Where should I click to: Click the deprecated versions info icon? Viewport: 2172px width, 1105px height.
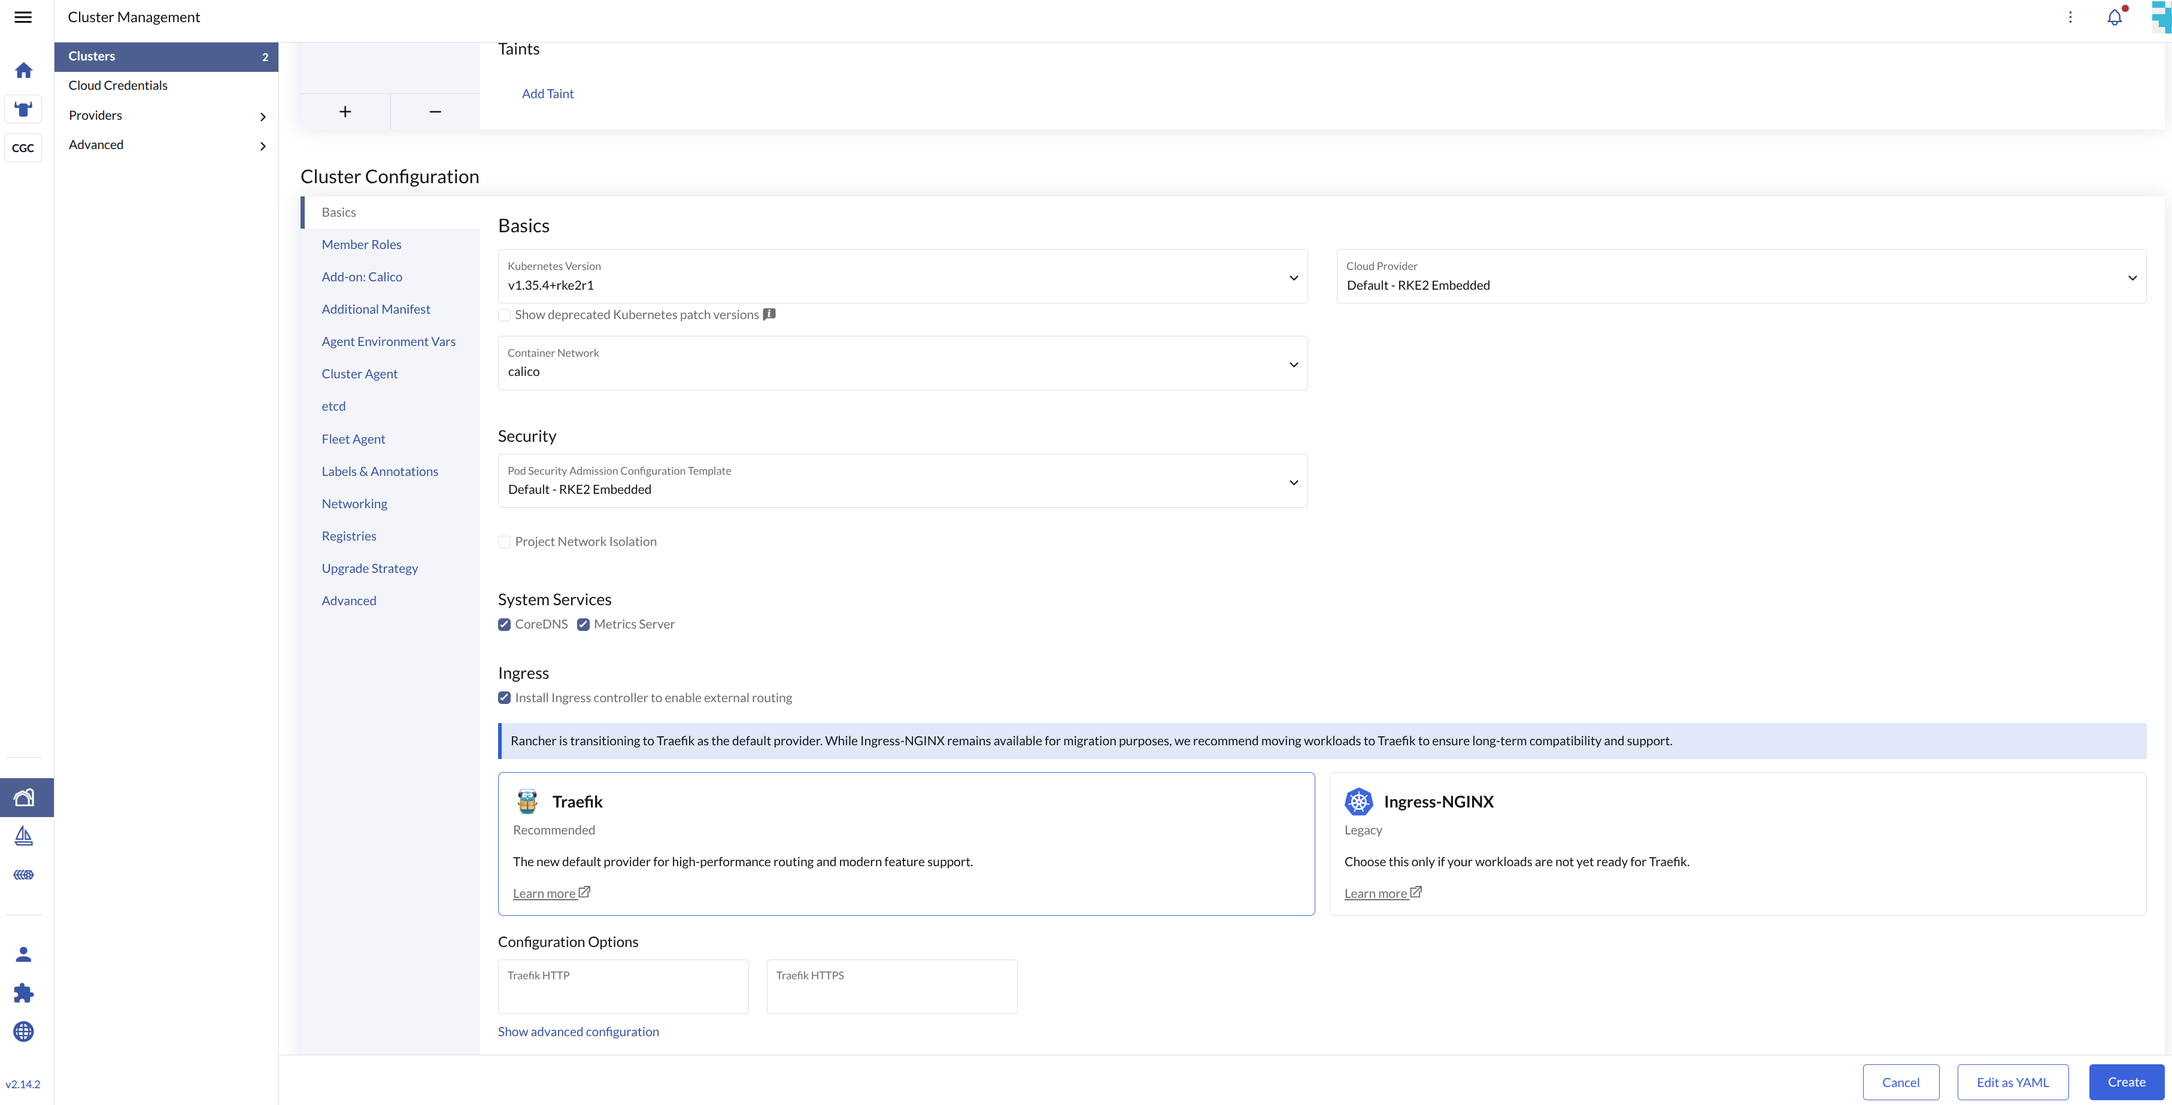click(769, 314)
